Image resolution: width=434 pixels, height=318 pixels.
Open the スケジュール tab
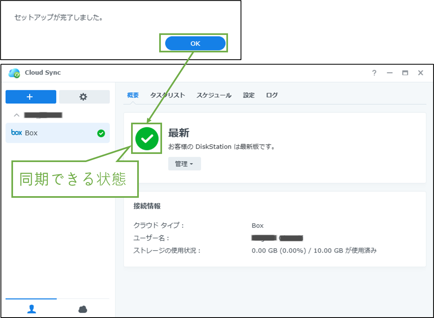tap(214, 95)
